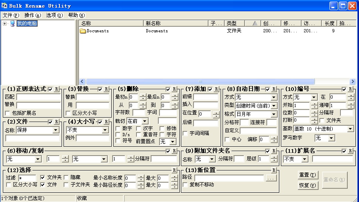The image size is (359, 202).
Task: Open the numbering 方式 dropdown
Action: tap(314, 97)
